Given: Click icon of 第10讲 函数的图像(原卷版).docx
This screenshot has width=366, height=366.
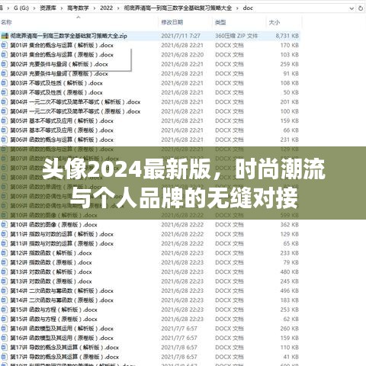Looking at the screenshot, I should 4,225.
